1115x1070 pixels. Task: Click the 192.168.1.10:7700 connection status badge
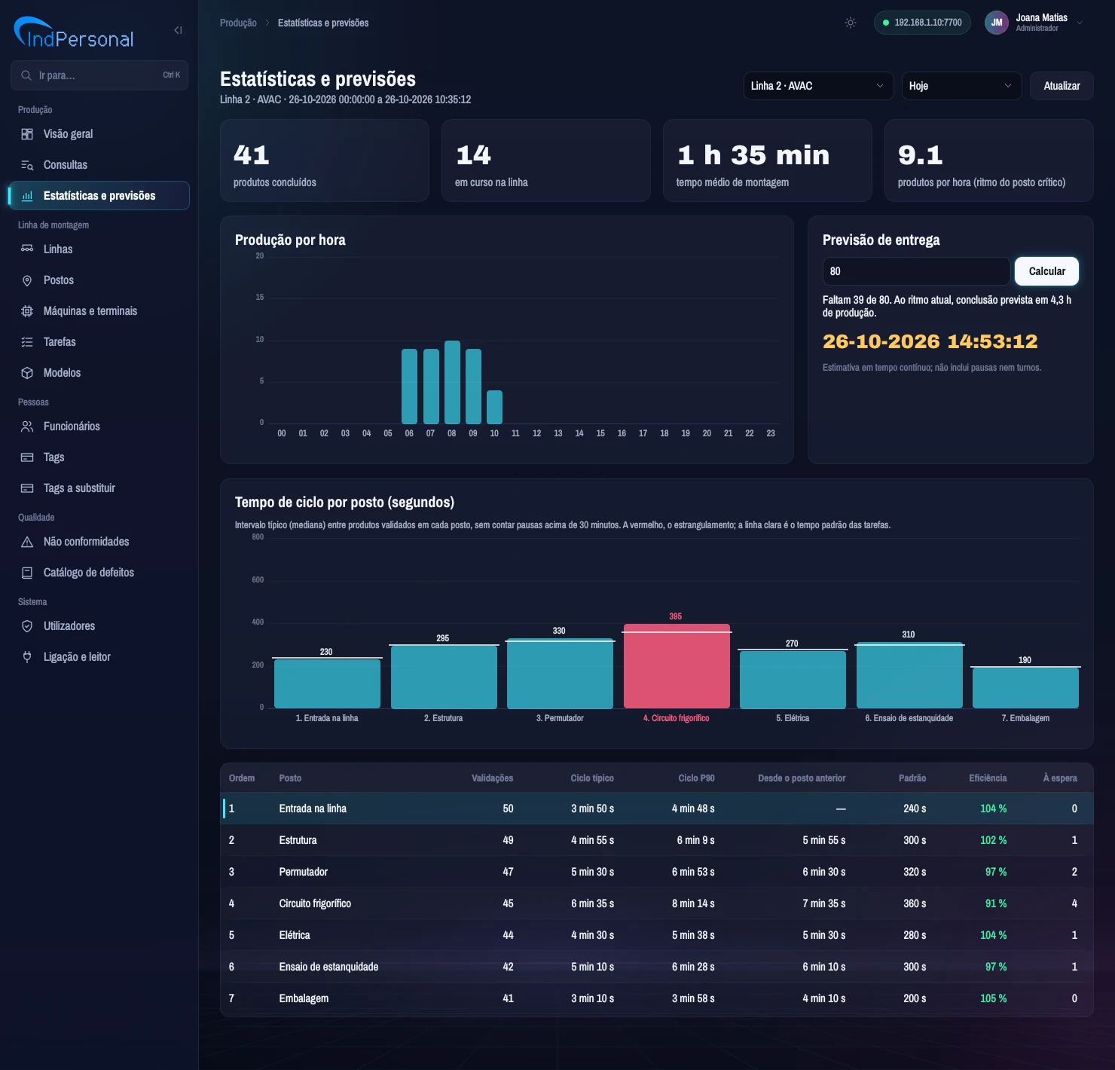click(x=922, y=23)
